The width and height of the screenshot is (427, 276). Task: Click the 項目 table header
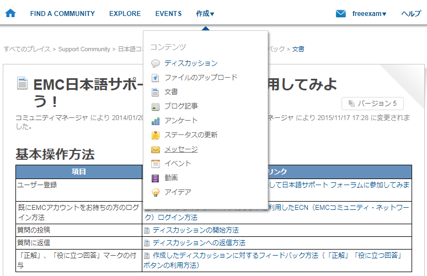[79, 171]
